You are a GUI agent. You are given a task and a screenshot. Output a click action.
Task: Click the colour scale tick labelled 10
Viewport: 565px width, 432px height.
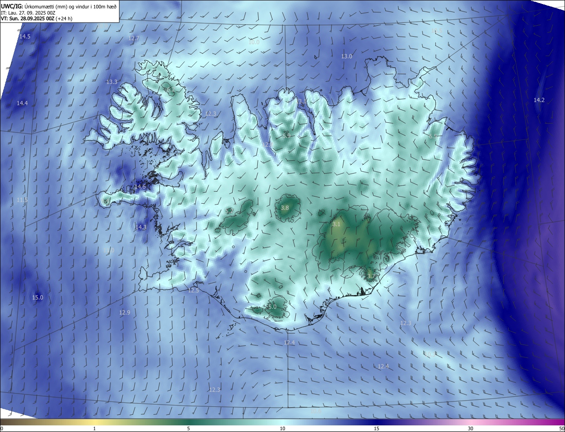tap(282, 428)
